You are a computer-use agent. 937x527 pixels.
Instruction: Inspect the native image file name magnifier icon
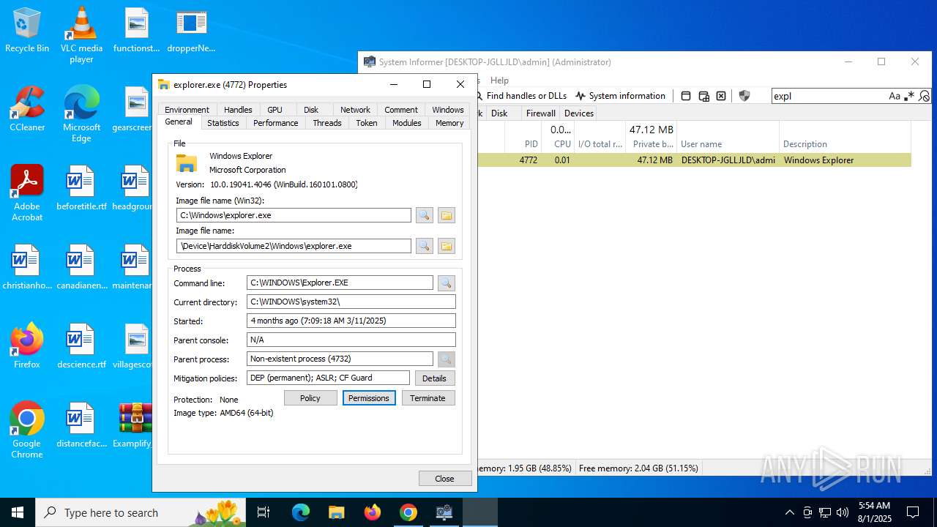coord(425,246)
